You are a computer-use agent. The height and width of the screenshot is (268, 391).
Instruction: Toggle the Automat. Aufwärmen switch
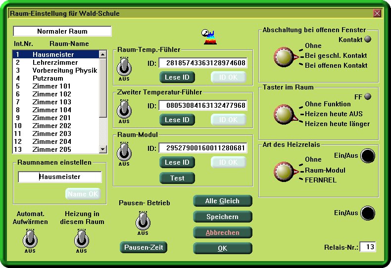point(30,239)
